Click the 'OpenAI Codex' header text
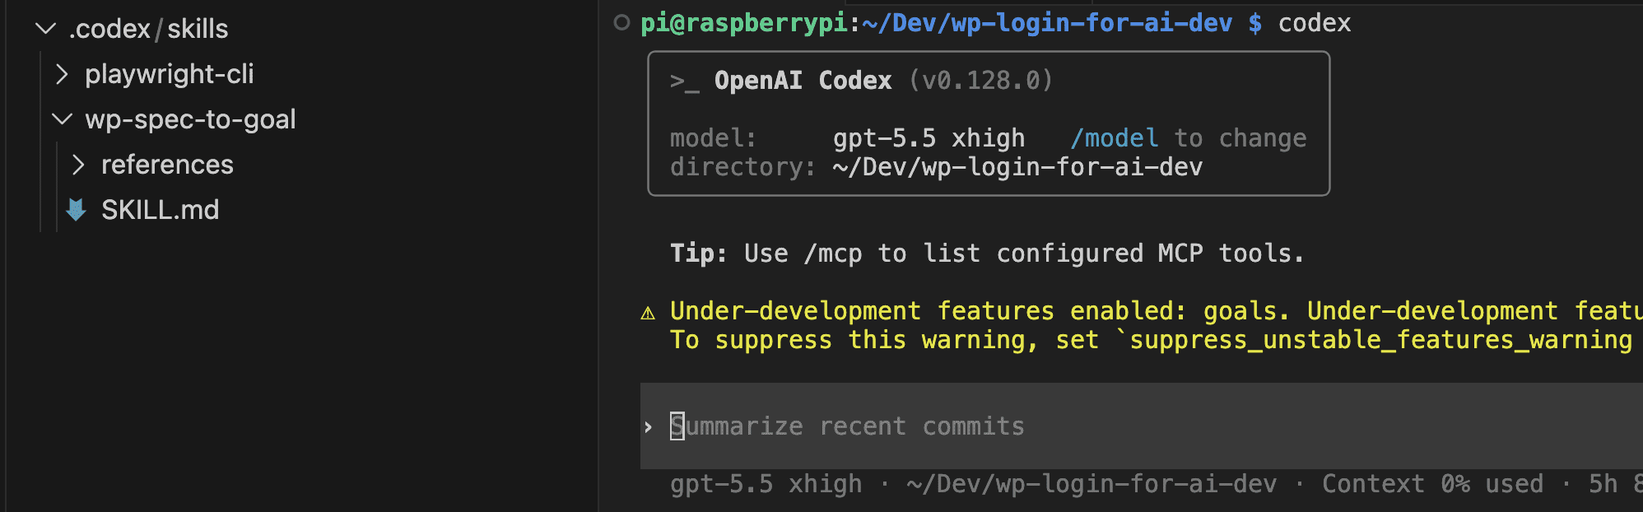This screenshot has width=1643, height=512. click(803, 81)
